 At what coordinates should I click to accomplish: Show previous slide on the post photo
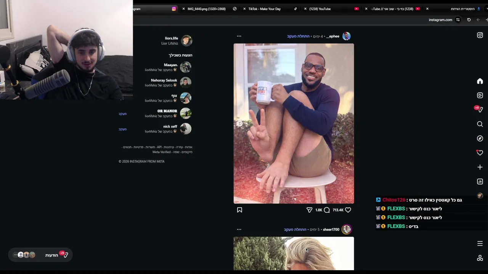pos(239,123)
